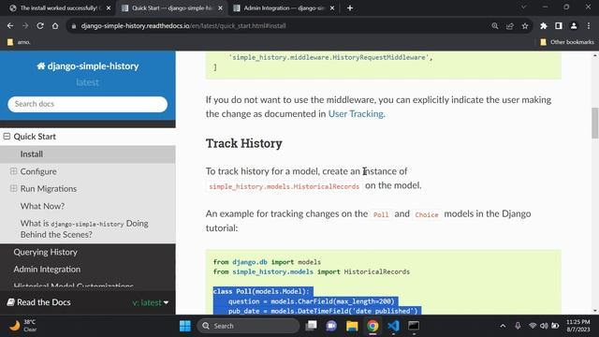Open the Windows Start menu

[185, 326]
